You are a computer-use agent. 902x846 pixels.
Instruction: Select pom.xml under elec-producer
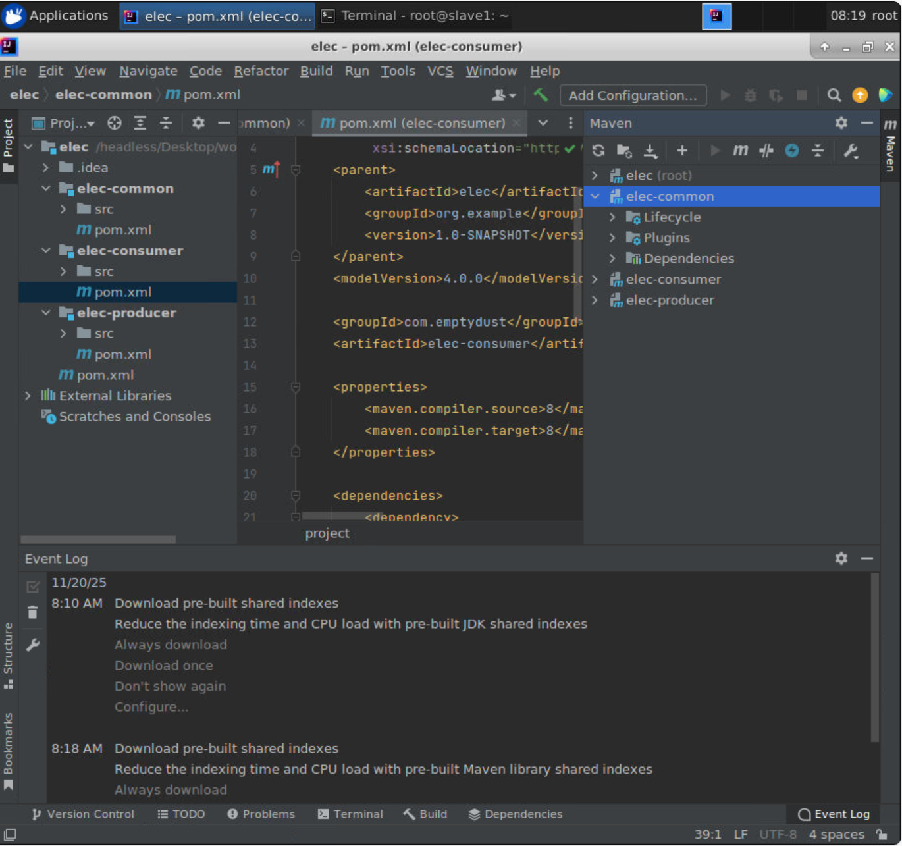pos(122,354)
